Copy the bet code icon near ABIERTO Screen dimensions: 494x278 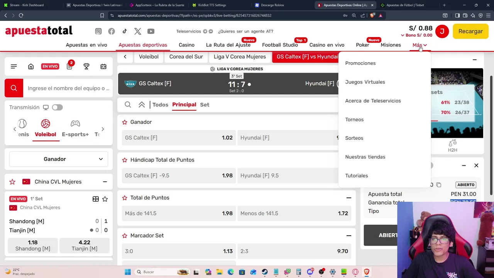(x=439, y=185)
